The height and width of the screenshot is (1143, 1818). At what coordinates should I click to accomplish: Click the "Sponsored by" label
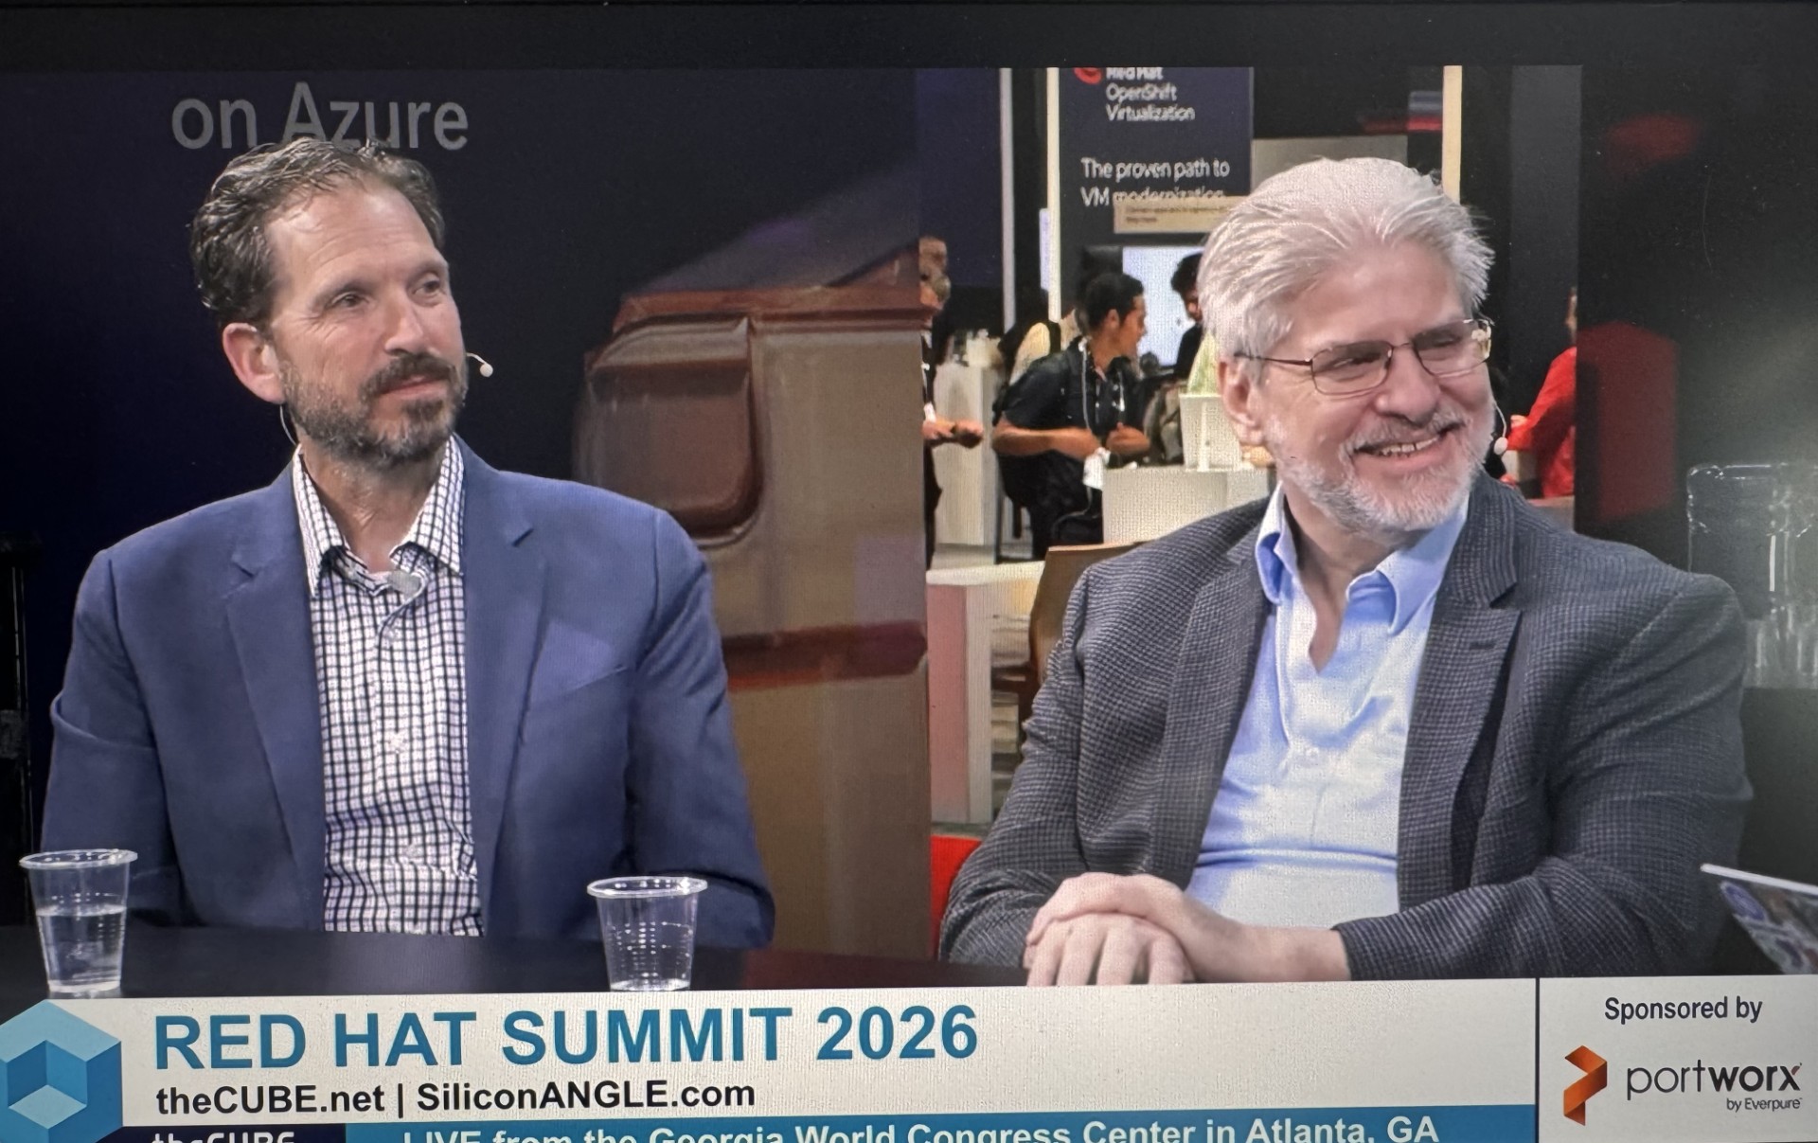click(x=1683, y=1009)
